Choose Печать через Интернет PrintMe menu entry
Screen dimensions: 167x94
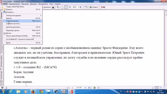[x=22, y=36]
